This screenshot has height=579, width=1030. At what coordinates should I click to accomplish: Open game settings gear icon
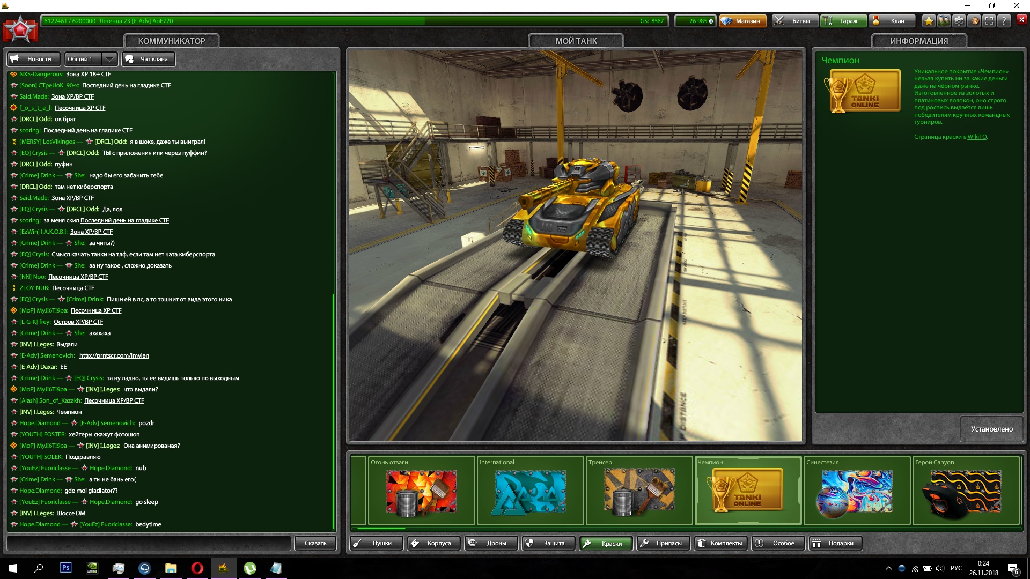coord(959,21)
